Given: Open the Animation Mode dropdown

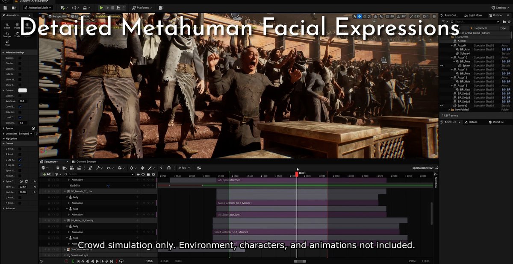Looking at the screenshot, I should (x=38, y=8).
